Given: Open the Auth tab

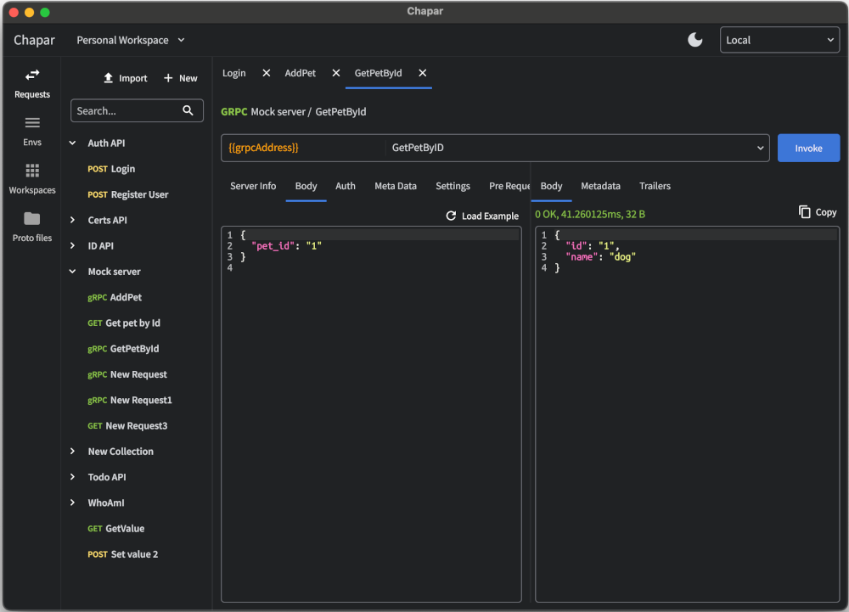Looking at the screenshot, I should [346, 186].
